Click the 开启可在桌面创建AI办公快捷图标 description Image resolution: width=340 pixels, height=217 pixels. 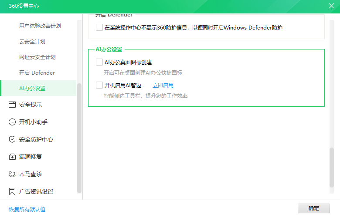click(143, 73)
